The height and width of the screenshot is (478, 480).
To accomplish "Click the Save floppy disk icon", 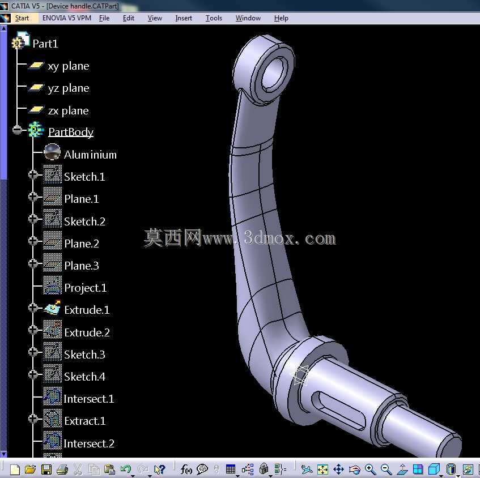I will click(46, 469).
